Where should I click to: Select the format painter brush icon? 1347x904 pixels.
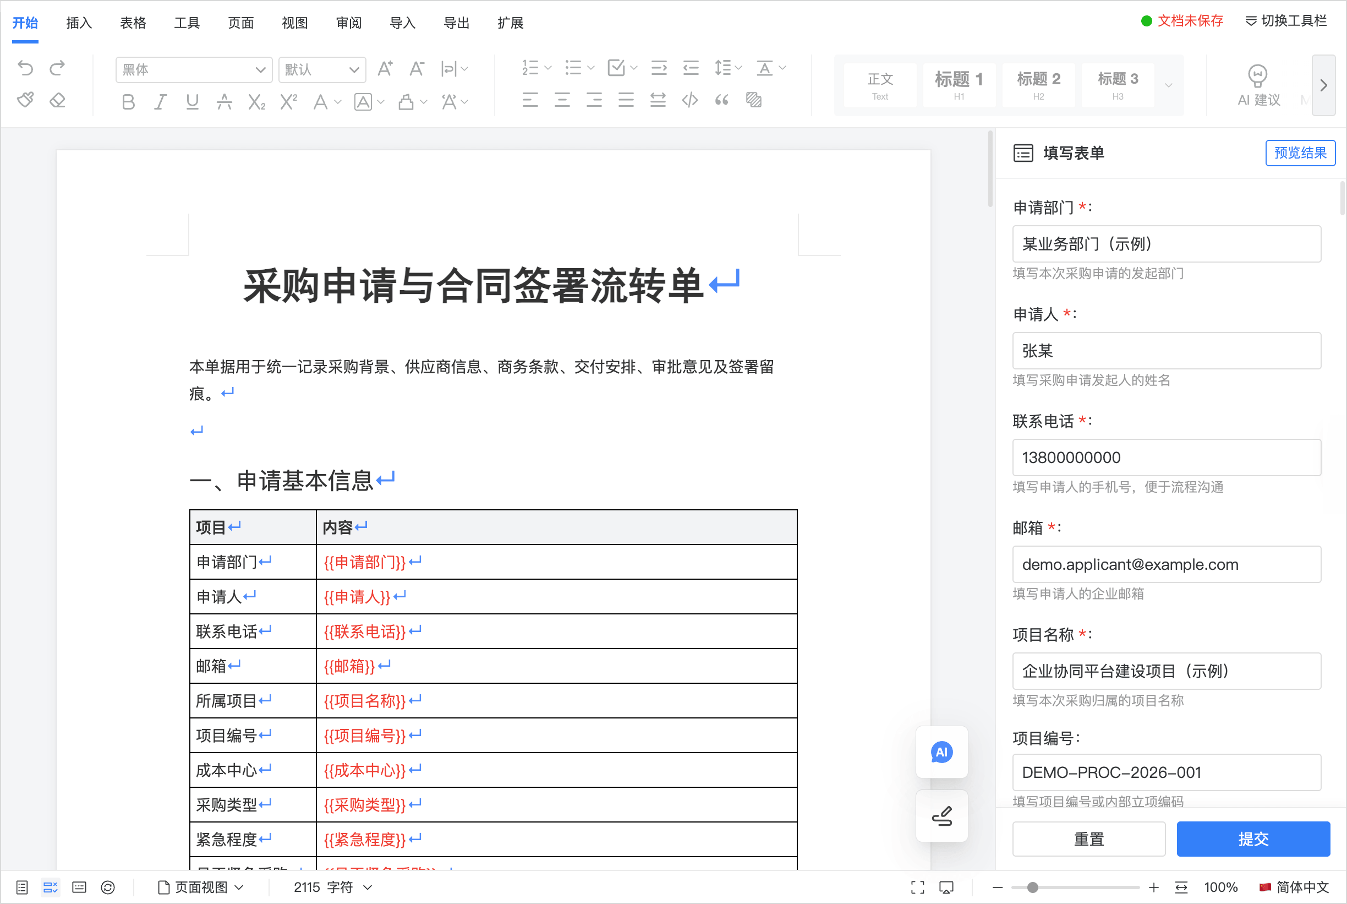(25, 100)
